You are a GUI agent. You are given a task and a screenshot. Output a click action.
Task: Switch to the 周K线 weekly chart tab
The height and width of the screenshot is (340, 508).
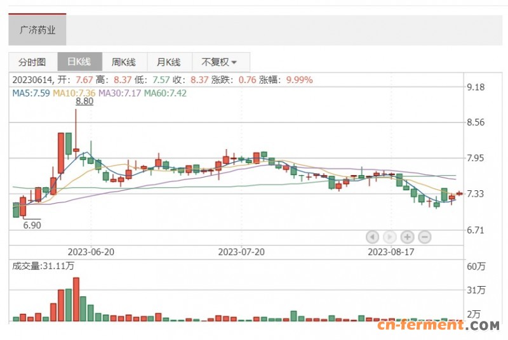[124, 62]
